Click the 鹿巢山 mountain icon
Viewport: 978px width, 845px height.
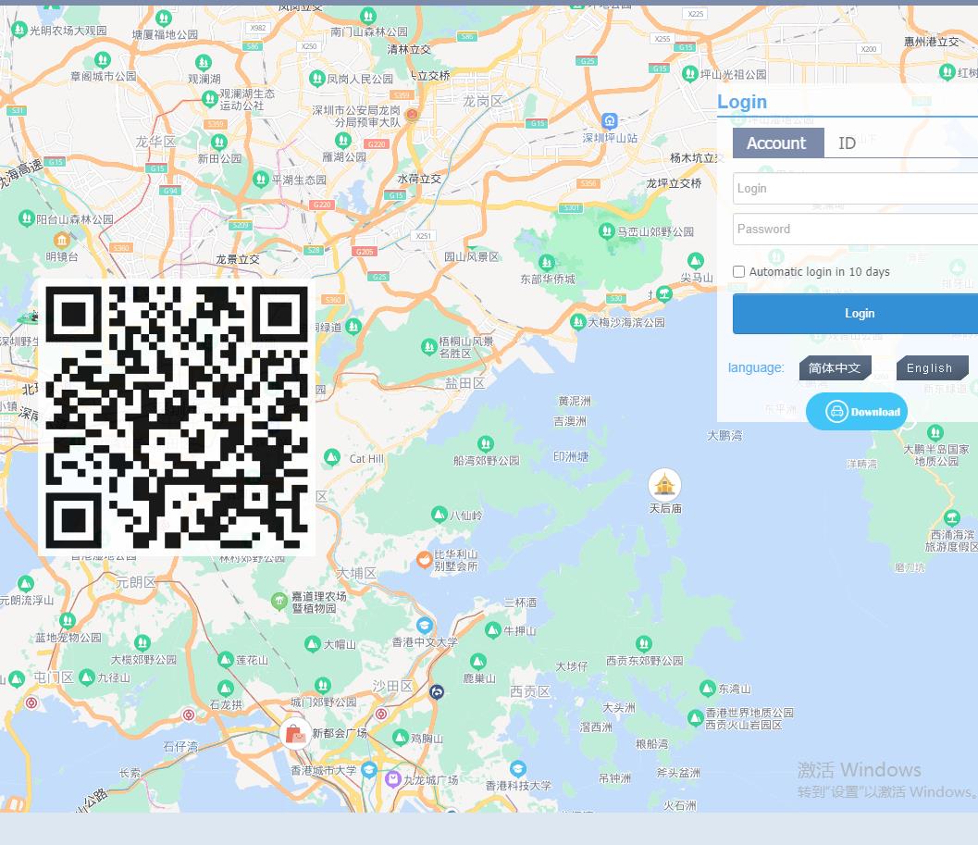[477, 661]
